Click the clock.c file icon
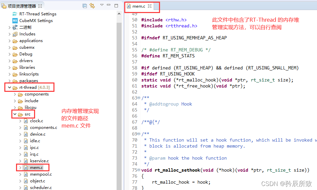The image size is (317, 190). [26, 121]
